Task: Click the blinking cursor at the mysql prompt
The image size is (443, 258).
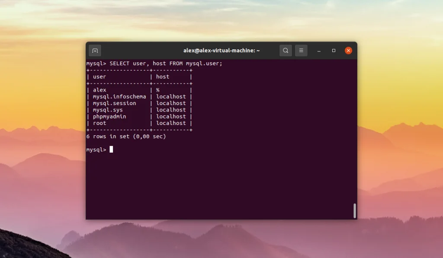Action: [x=111, y=150]
